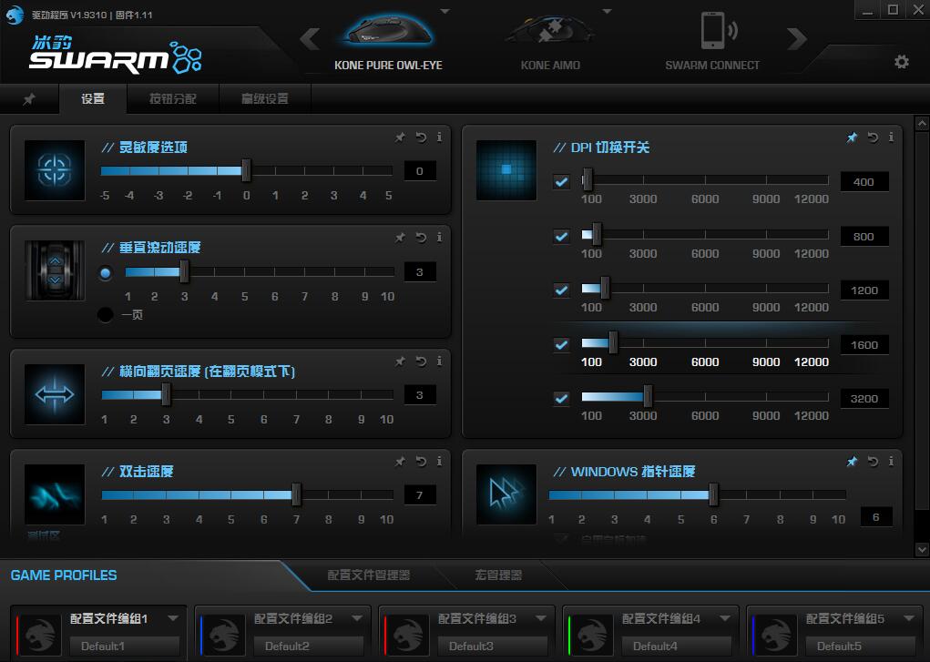Click the left arrow in device carousel
The image size is (930, 662).
tap(310, 38)
